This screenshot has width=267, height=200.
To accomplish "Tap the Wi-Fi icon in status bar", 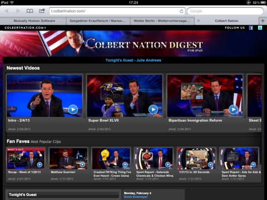I will (x=12, y=2).
